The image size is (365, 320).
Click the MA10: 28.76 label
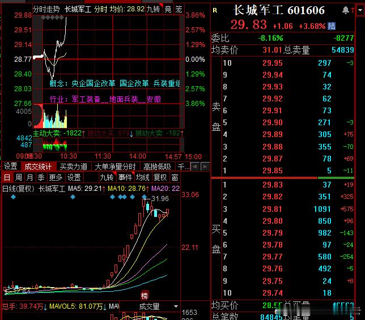(126, 189)
